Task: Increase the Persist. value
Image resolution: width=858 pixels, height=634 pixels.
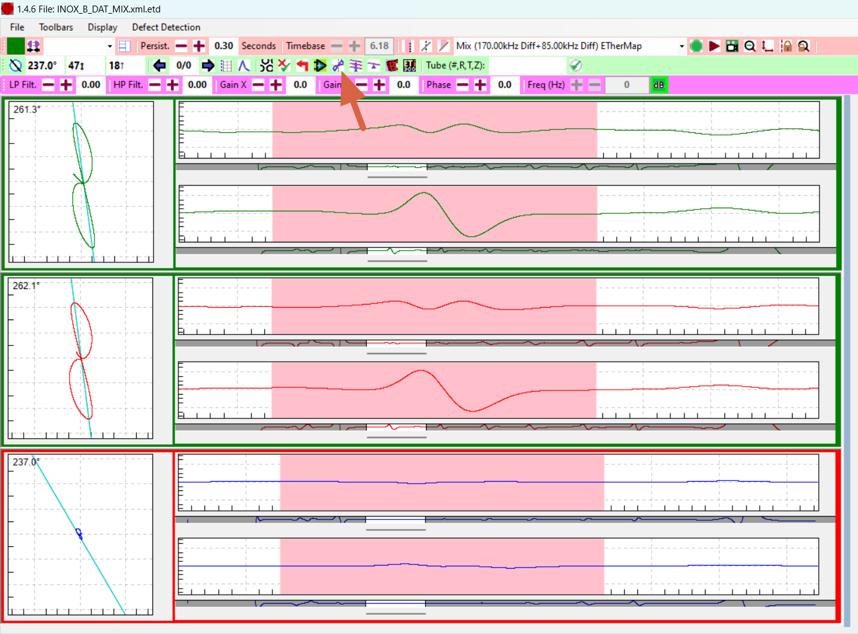Action: (x=199, y=46)
